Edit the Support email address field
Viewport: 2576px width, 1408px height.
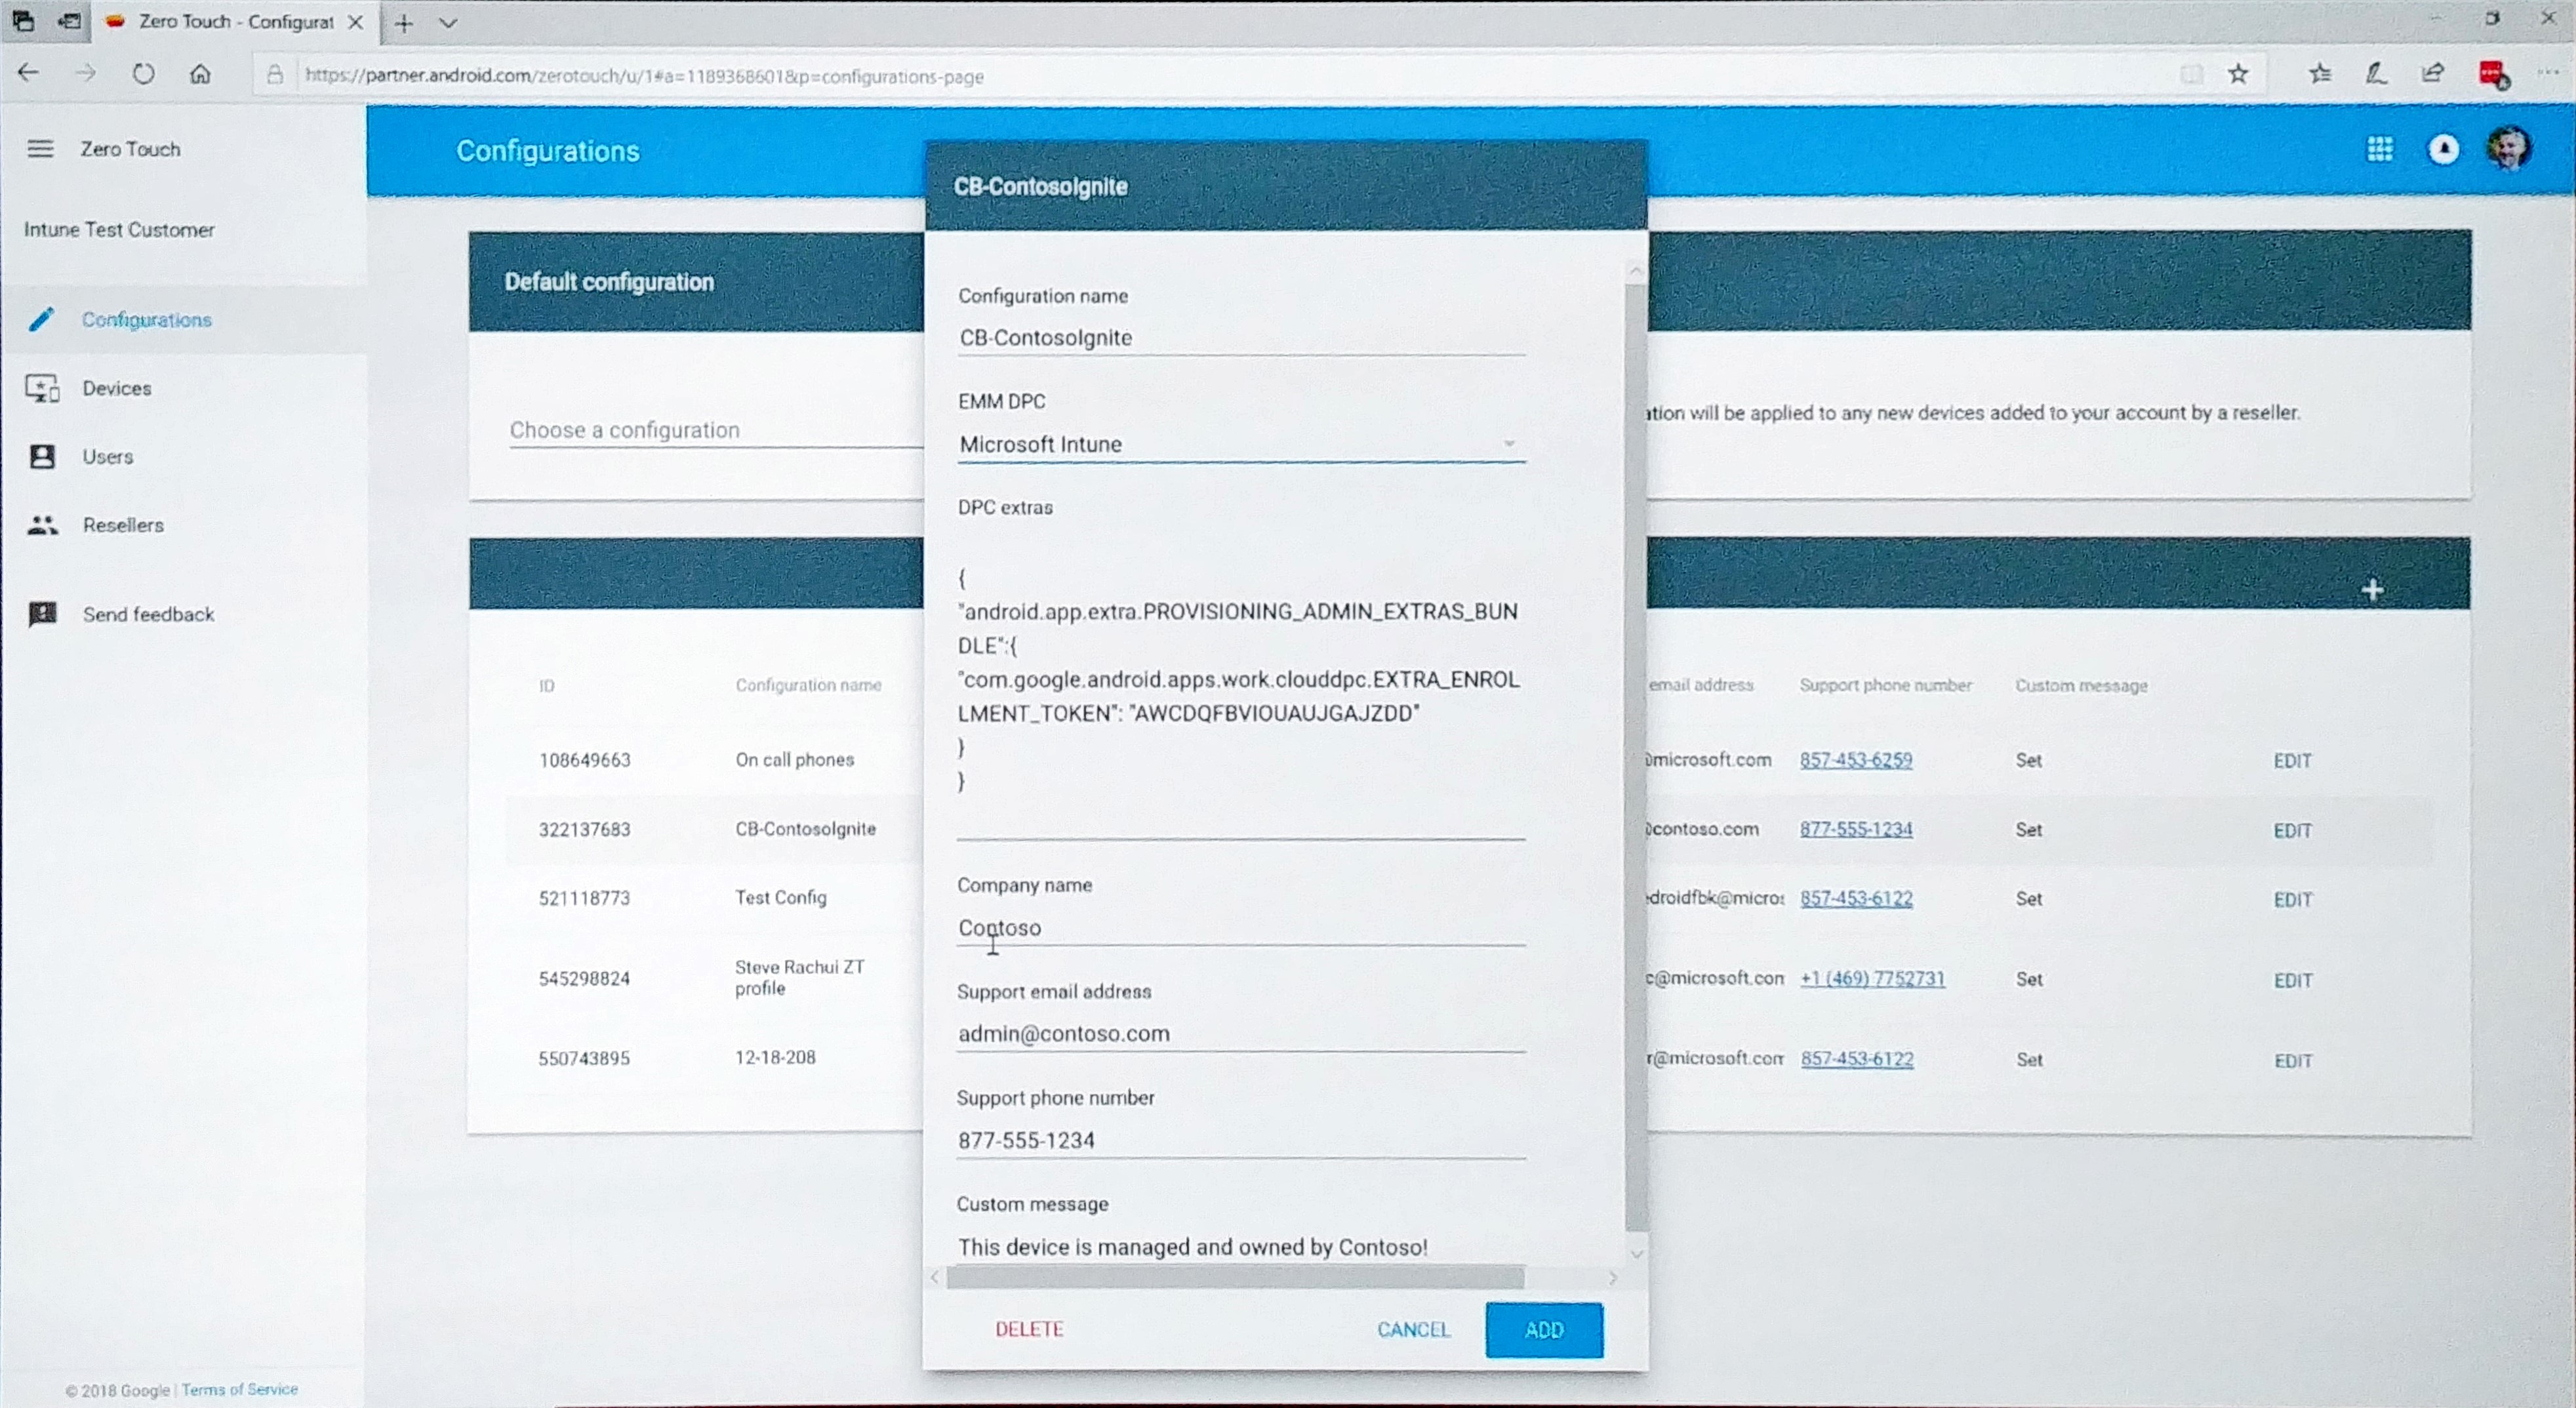1241,1033
